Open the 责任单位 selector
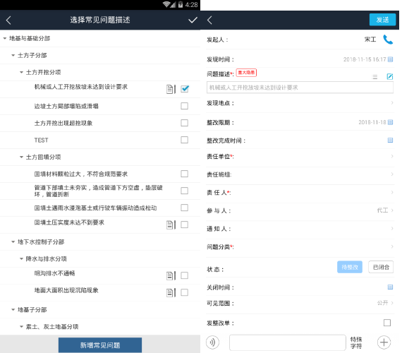The width and height of the screenshot is (402, 353). point(300,156)
